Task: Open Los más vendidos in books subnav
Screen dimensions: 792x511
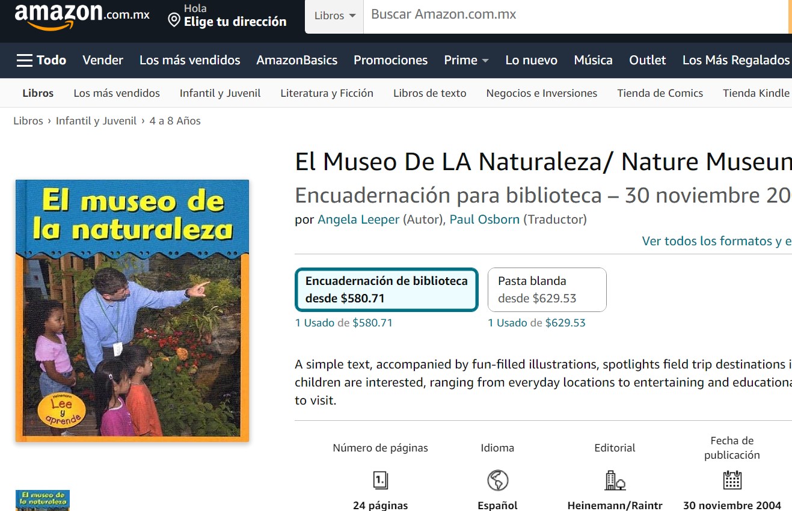Action: (117, 93)
